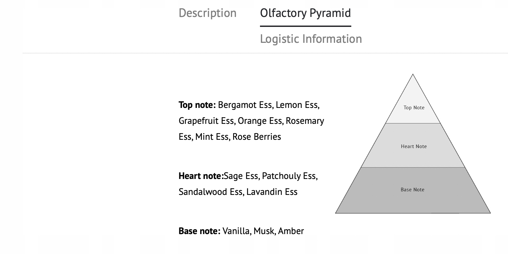Click the Heart Note label in pyramid
Image resolution: width=508 pixels, height=254 pixels.
point(414,146)
